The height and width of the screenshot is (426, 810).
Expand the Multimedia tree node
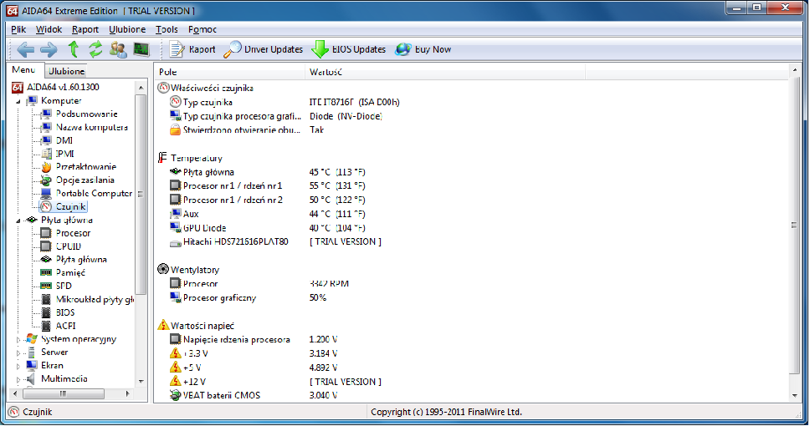tap(18, 379)
